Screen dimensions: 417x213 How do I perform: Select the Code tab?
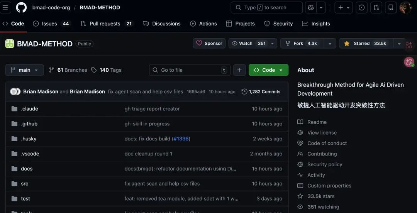pos(13,24)
